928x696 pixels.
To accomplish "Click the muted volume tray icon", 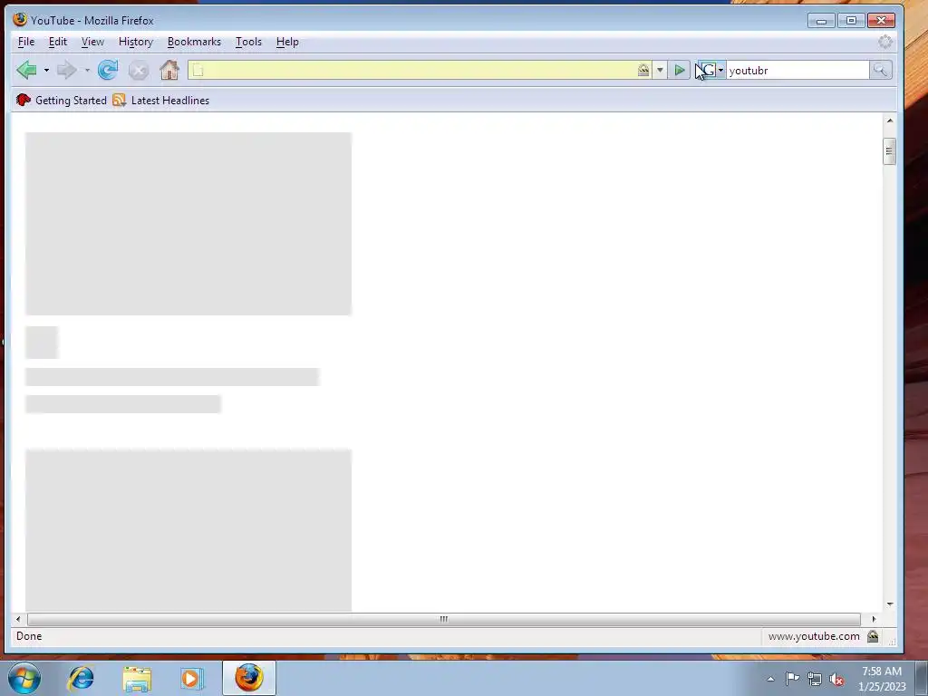I will [x=836, y=679].
